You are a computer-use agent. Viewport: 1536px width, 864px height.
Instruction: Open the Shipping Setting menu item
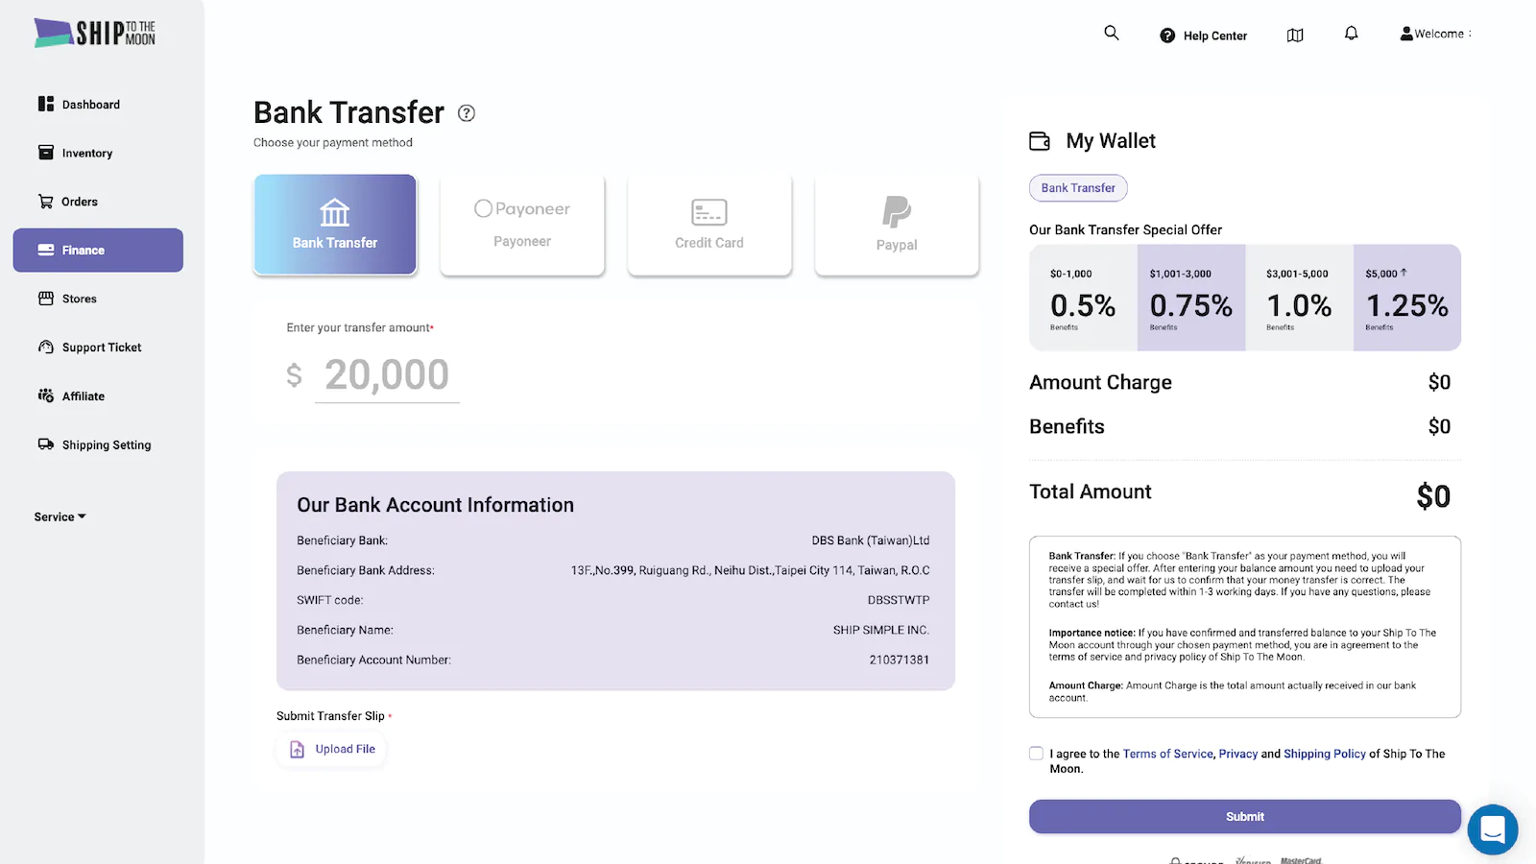pos(106,445)
